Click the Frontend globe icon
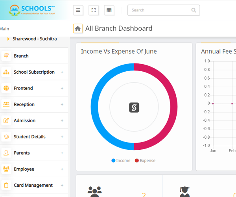Screen dimensions: 236x197 point(6,88)
